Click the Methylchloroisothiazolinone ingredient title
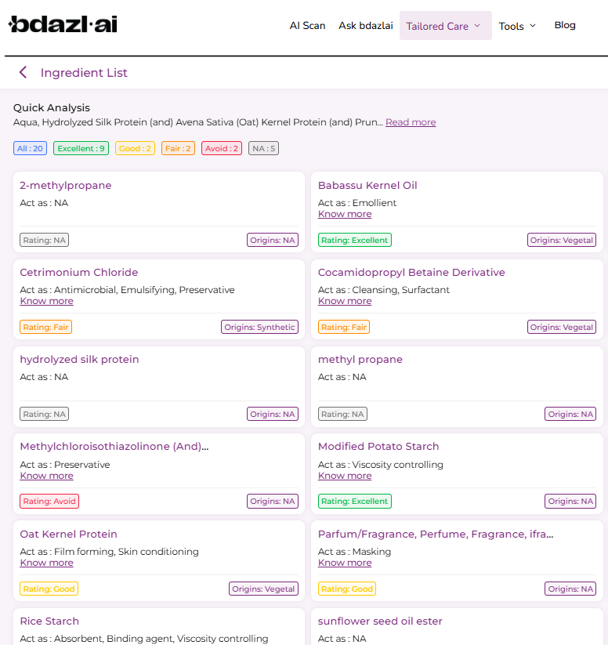 click(114, 447)
